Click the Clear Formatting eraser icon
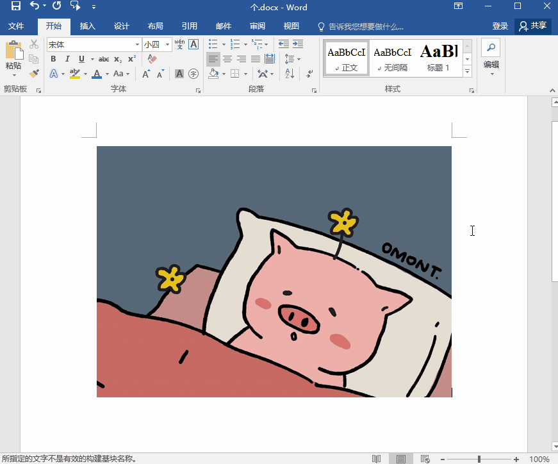This screenshot has width=558, height=464. tap(152, 59)
